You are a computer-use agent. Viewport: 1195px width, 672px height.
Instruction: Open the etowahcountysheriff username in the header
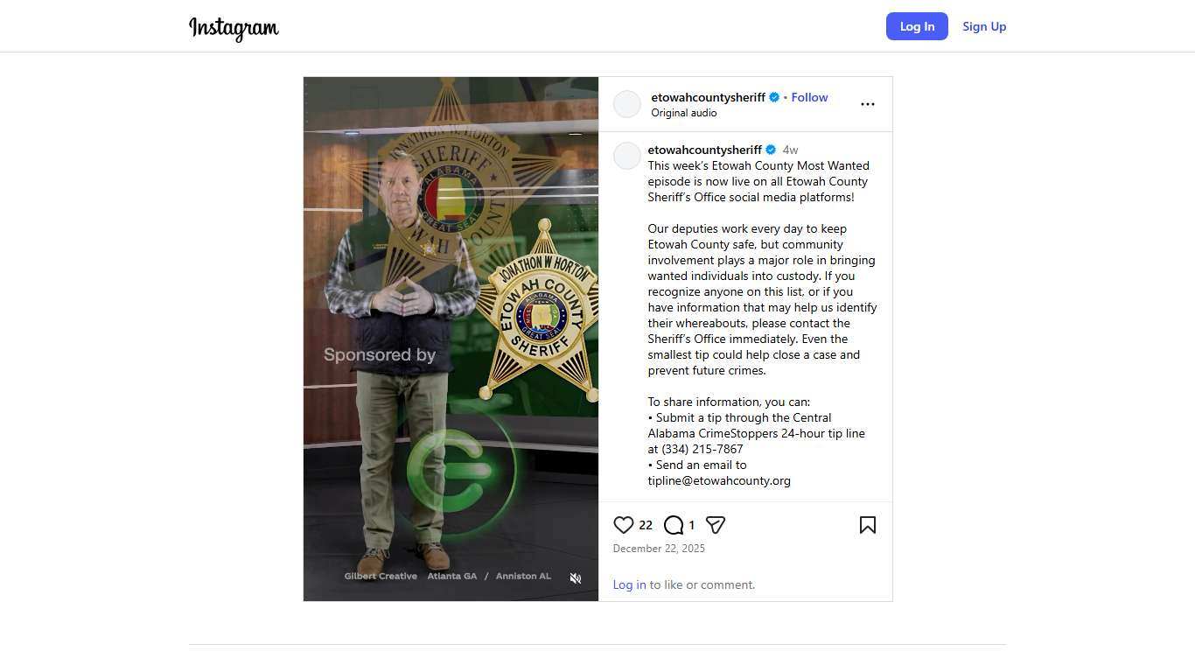(x=708, y=97)
